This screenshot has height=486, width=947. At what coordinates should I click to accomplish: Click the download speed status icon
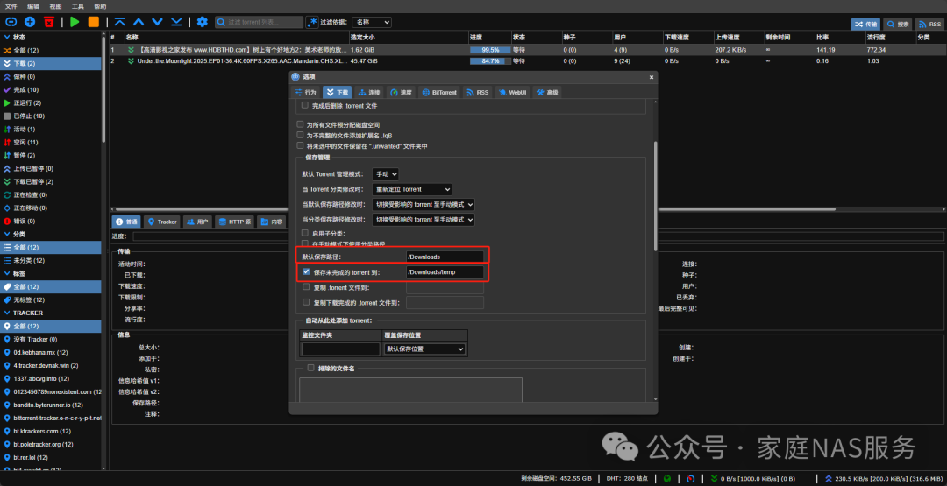(715, 479)
